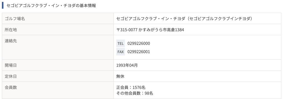Click the address 〒315-0077 かすみがうら市高倉1384
The height and width of the screenshot is (99, 283).
click(150, 30)
